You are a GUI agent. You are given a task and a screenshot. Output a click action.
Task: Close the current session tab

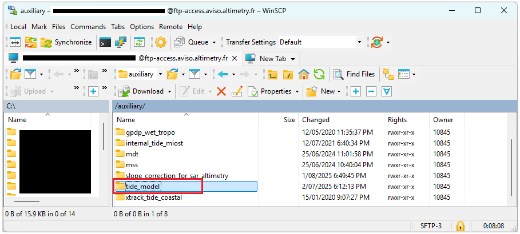(x=234, y=58)
